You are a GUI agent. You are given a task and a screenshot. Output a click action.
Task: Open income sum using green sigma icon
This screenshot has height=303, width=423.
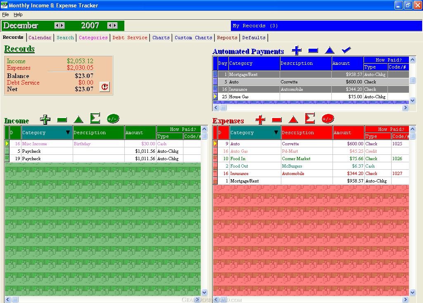(x=95, y=118)
